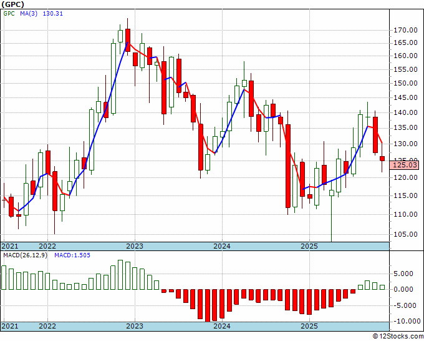Click the 110.00 price axis label
The image size is (424, 341).
[405, 214]
